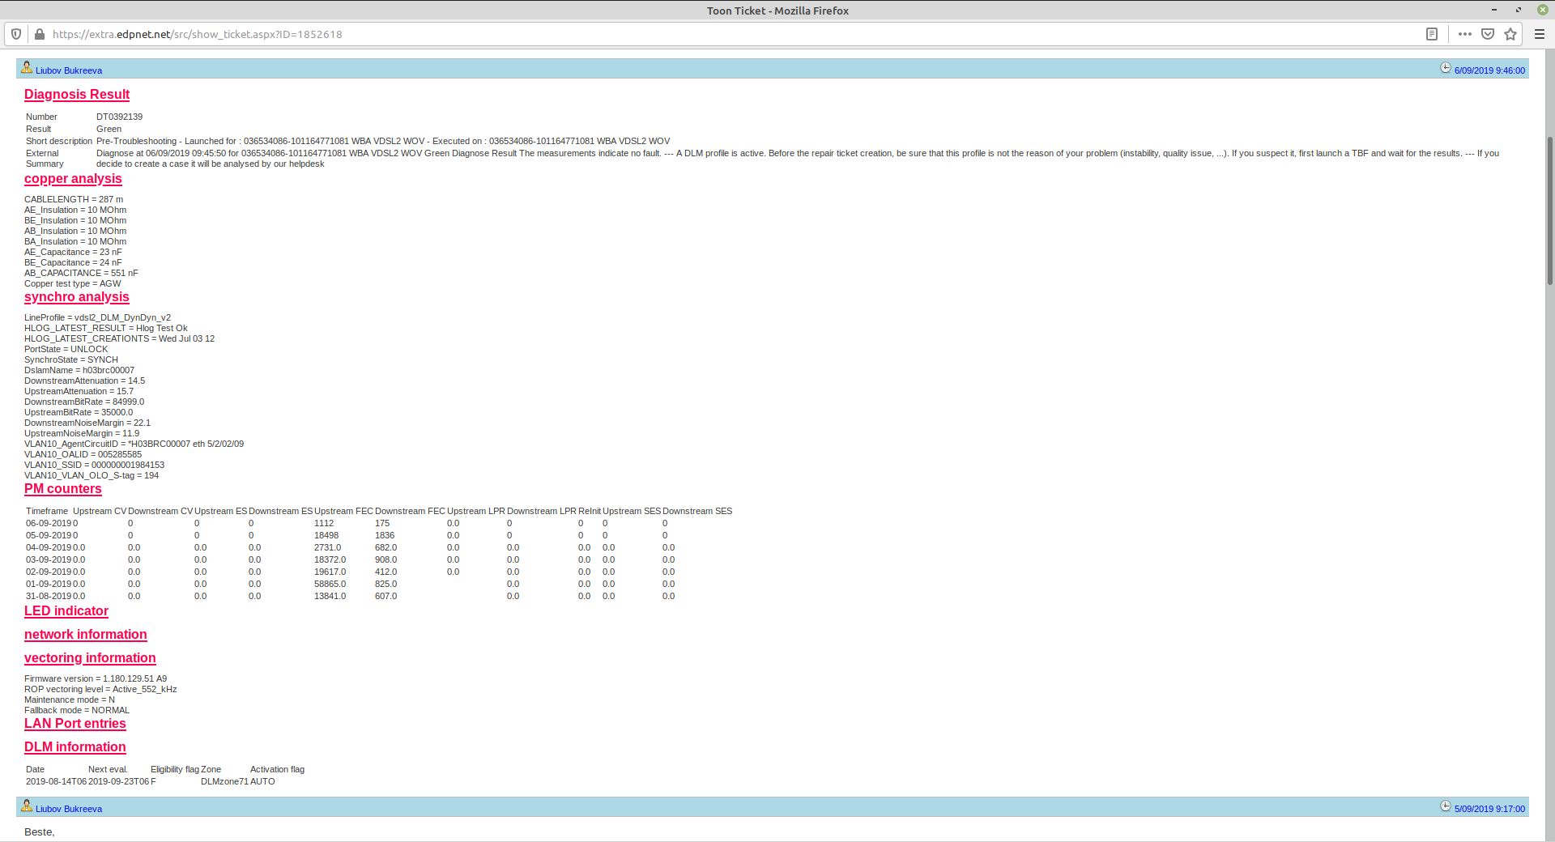
Task: Click VLAN10_OALID = 005285585 line
Action: click(x=83, y=454)
